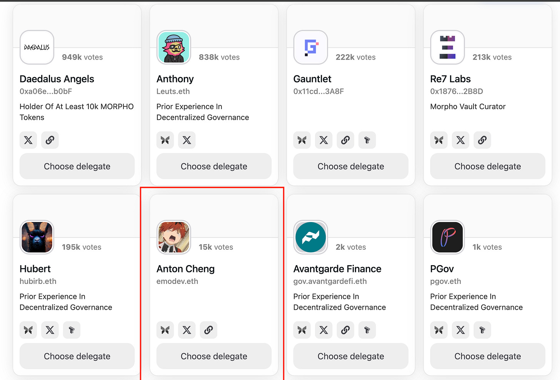Choose Gauntlet as delegate

[x=351, y=166]
